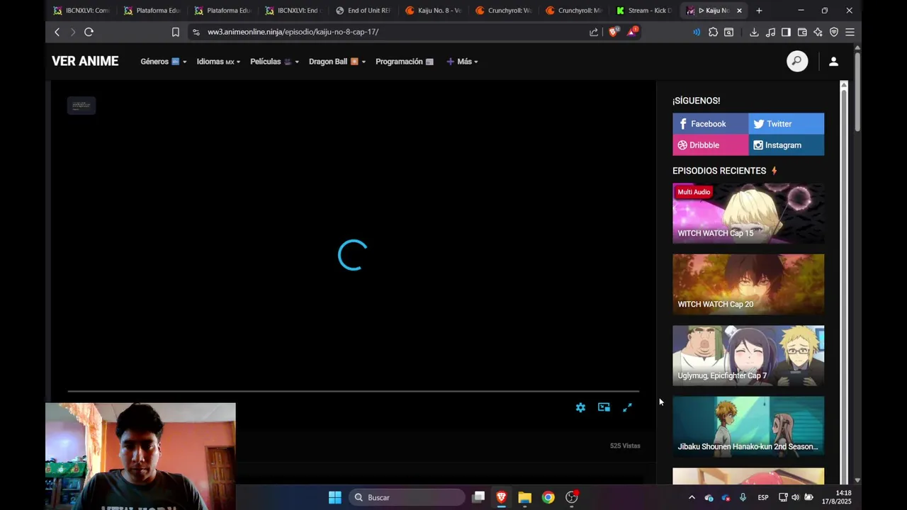Expand the Dragon Ball dropdown menu
The width and height of the screenshot is (907, 510).
[x=337, y=62]
